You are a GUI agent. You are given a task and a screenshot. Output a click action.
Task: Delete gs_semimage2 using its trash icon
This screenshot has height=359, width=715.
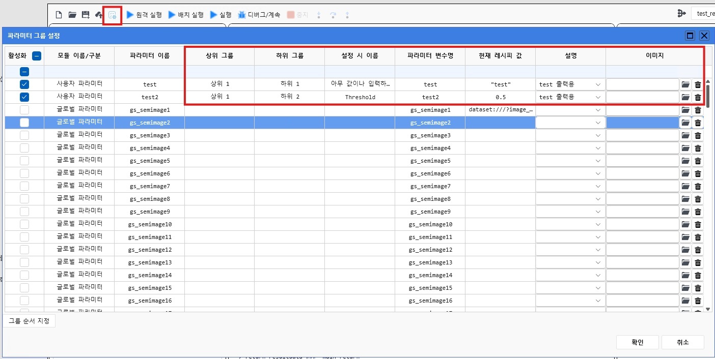698,123
